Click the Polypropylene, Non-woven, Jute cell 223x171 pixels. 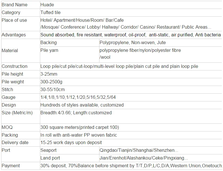[132, 43]
